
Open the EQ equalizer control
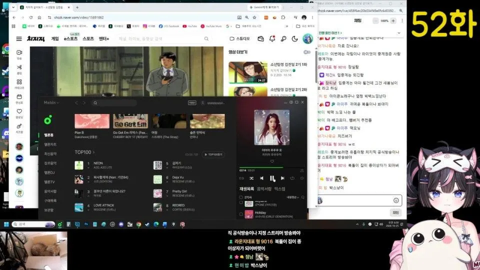[x=241, y=178]
